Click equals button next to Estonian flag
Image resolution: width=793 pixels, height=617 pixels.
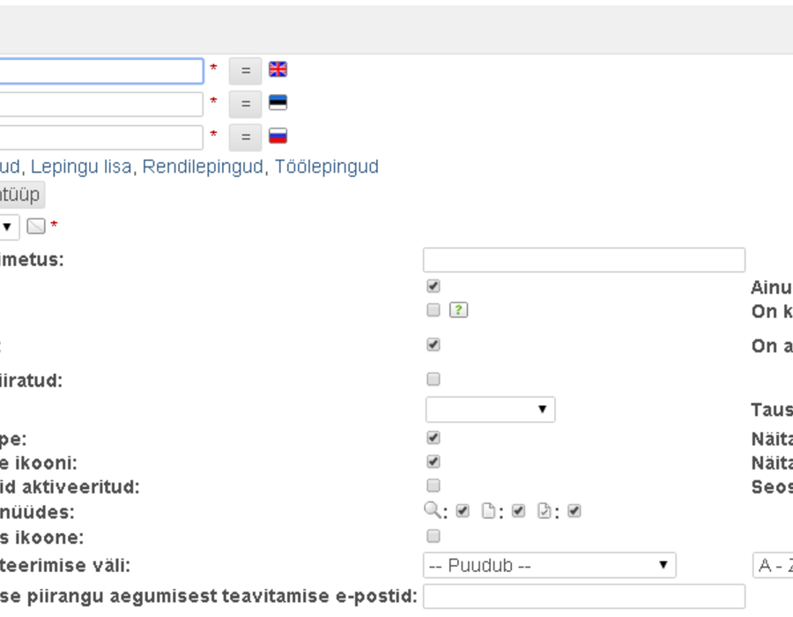[x=245, y=104]
